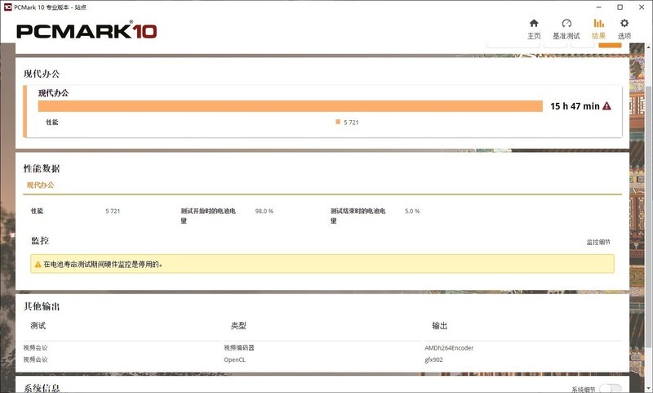Click the 测试结束时的电池电量 label

point(358,216)
